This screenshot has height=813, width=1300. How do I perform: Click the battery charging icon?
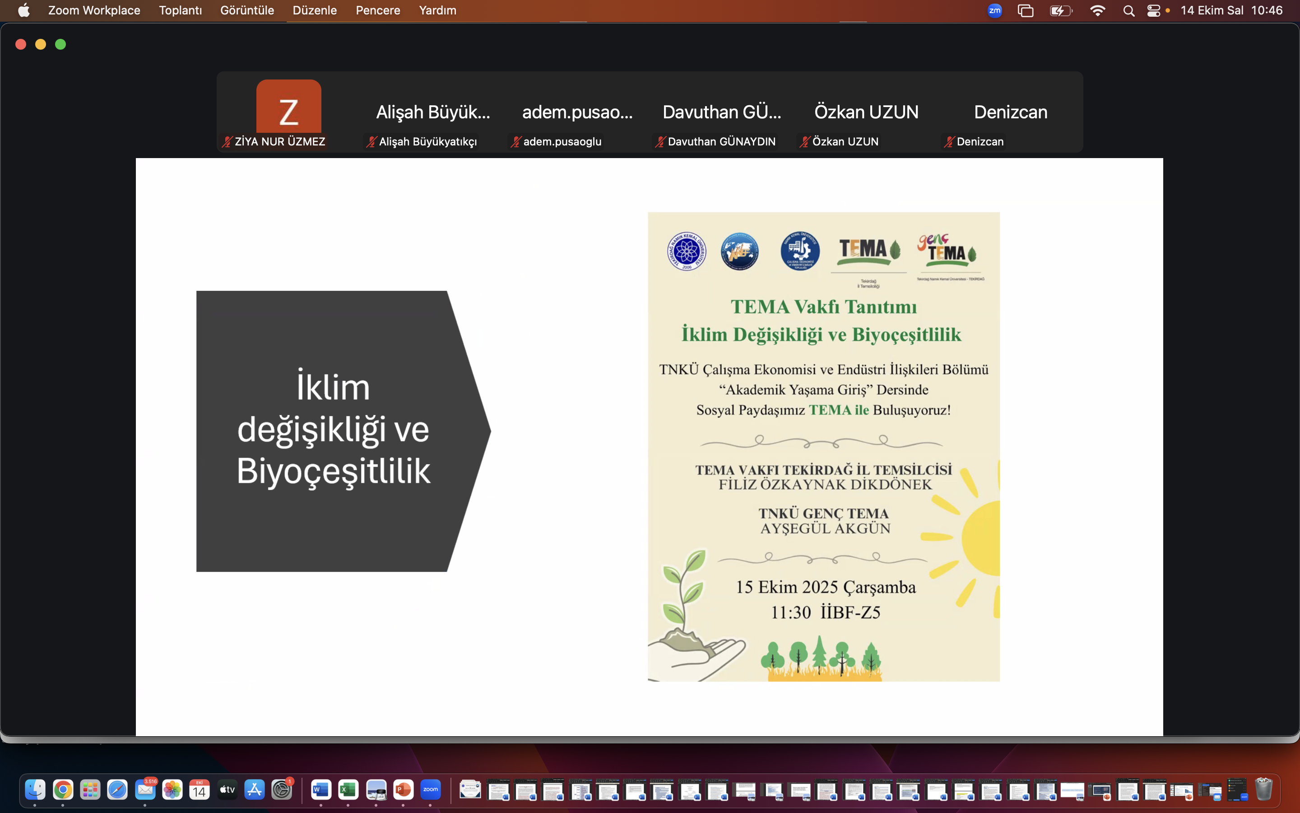pos(1060,11)
